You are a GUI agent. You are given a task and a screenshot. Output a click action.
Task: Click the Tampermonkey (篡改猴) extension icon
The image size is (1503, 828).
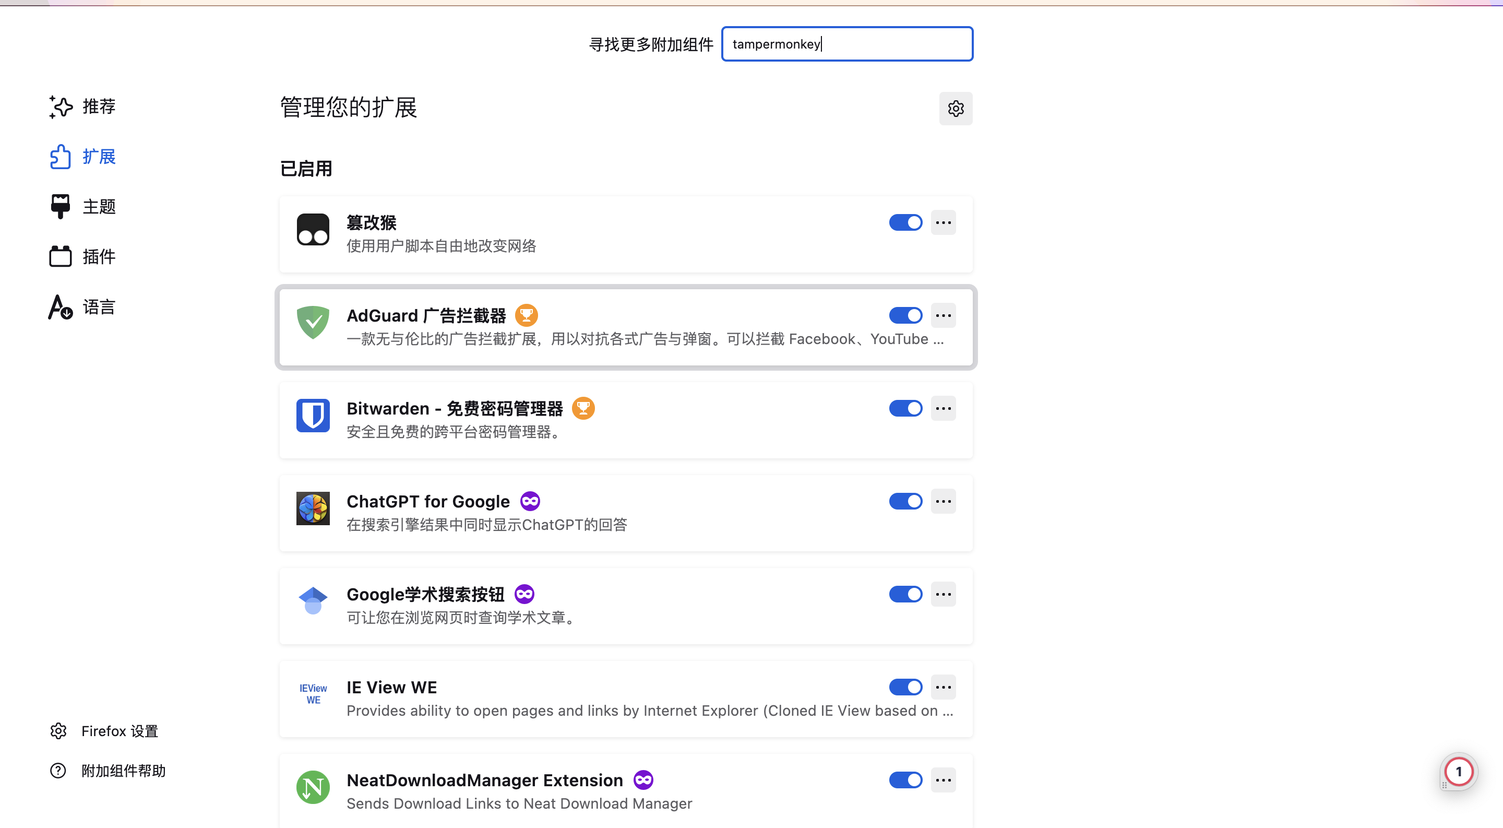(313, 229)
